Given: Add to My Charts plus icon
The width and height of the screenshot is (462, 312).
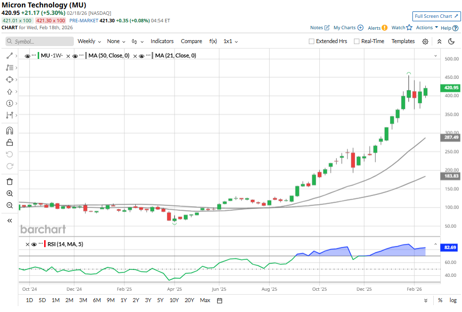Looking at the screenshot, I should (x=360, y=28).
